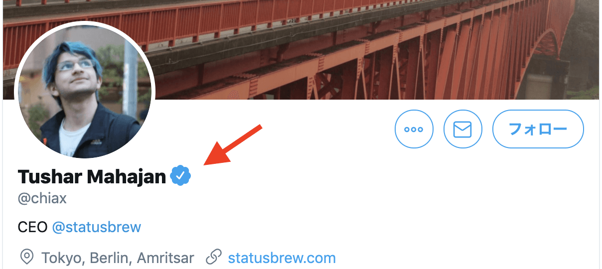Click the フォロー follow button
The image size is (602, 269).
coord(538,130)
